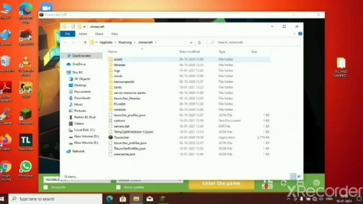
Task: Click AppData in the breadcrumb path
Action: [106, 42]
